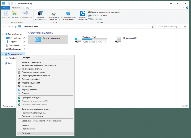Image resolution: width=191 pixels, height=138 pixels.
Task: Collapse the Devices and drives group
Action: 28,33
